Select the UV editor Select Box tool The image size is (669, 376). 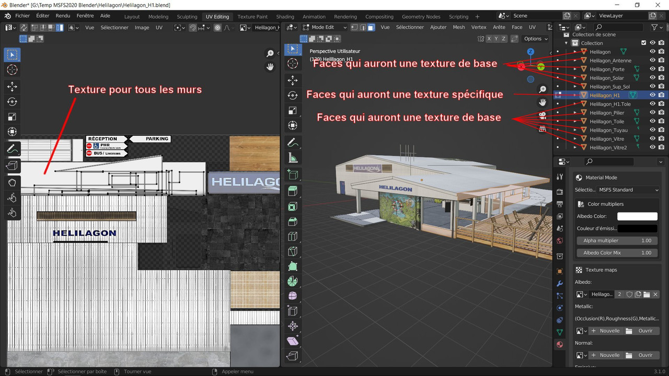12,54
